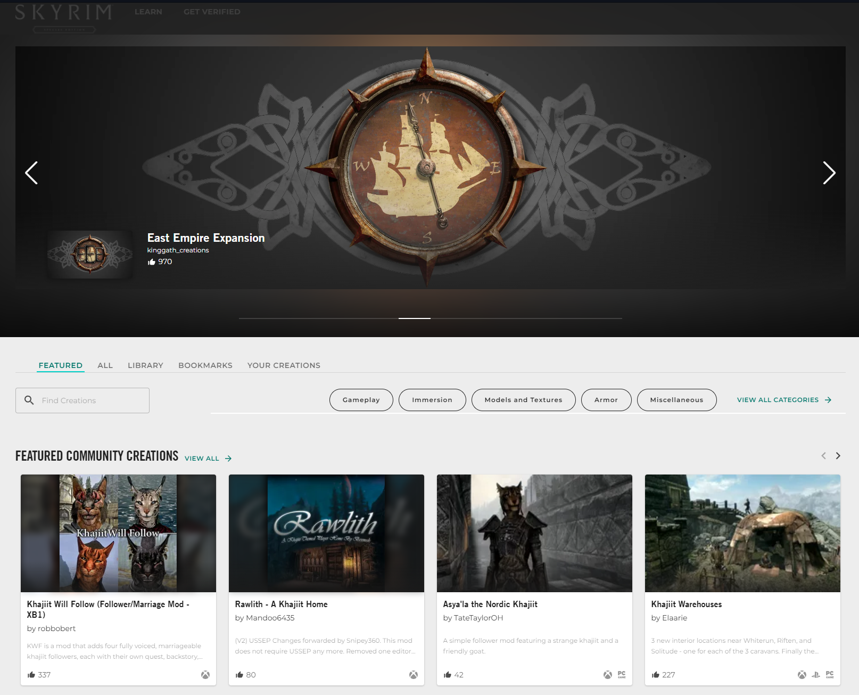Filter by the Immersion category

(432, 400)
